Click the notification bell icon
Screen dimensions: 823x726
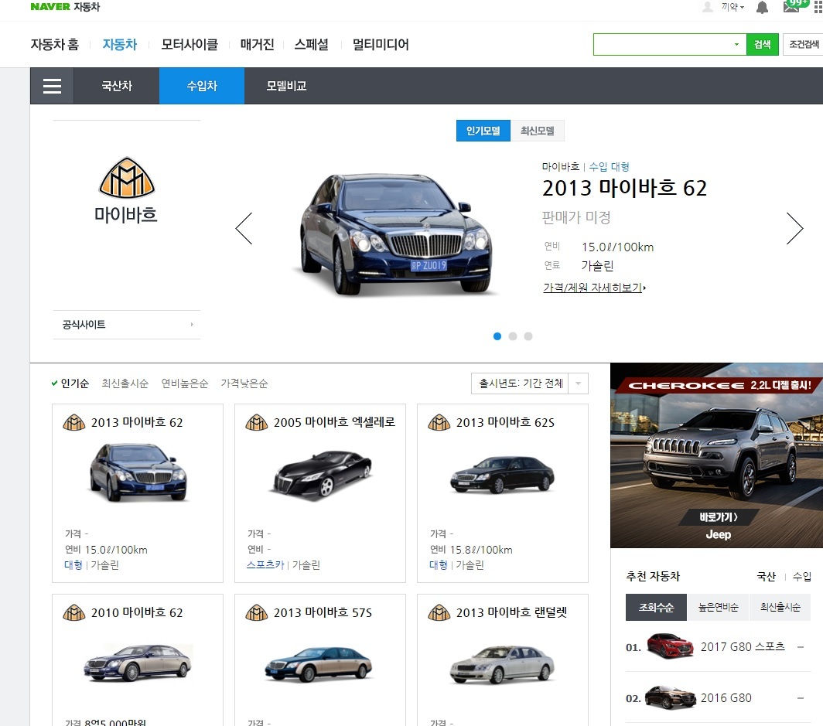click(762, 7)
